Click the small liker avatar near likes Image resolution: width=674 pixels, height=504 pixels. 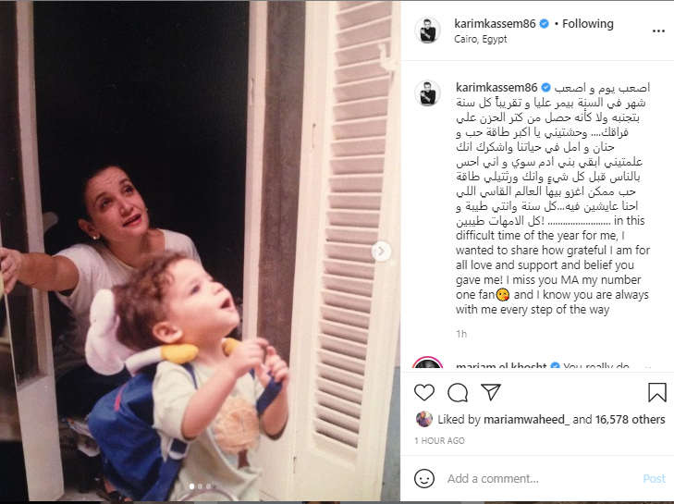pos(423,419)
